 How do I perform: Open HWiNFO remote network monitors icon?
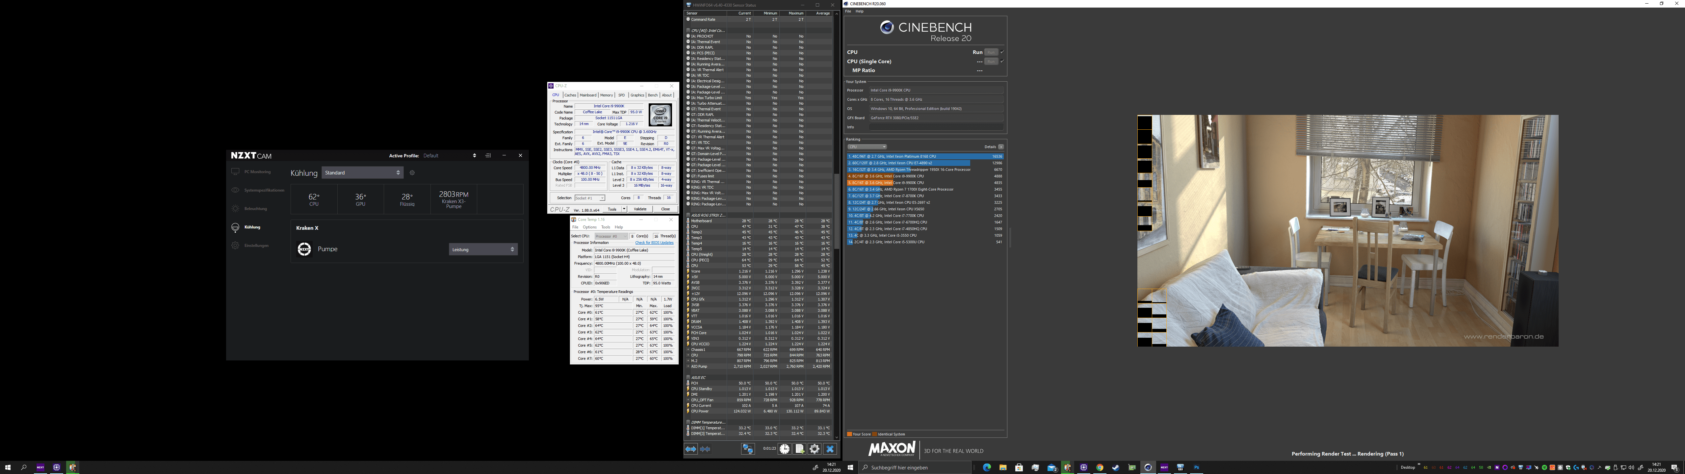tap(748, 449)
